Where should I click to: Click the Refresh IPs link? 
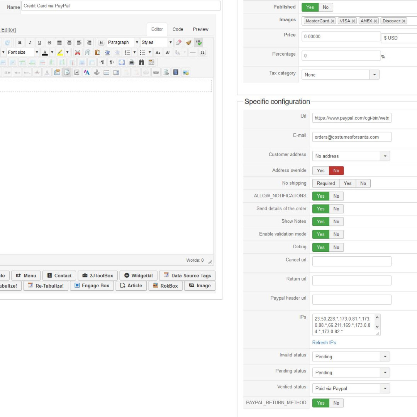pos(324,342)
